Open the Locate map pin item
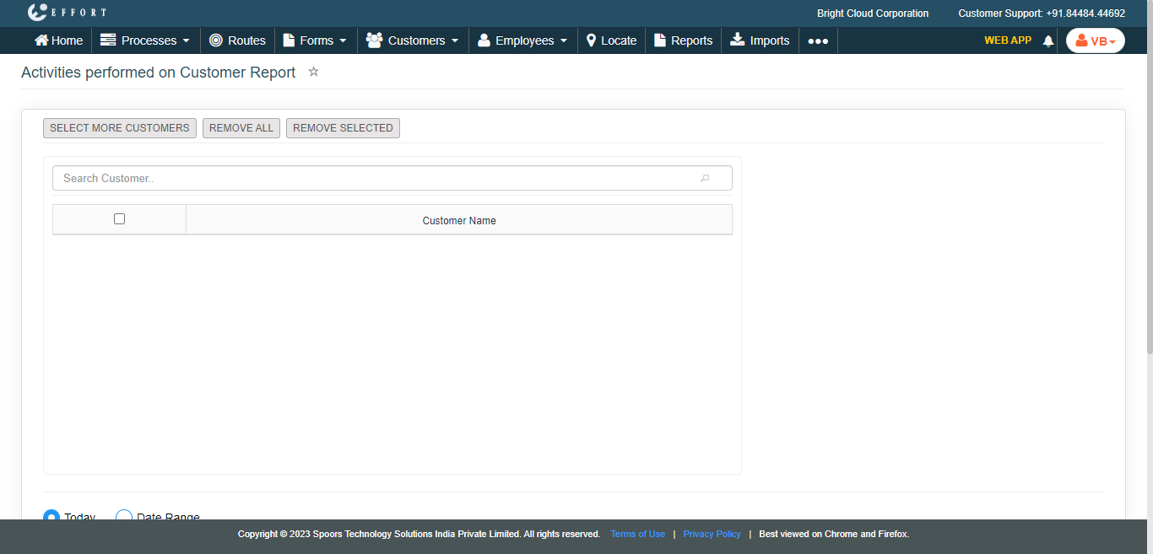Viewport: 1153px width, 554px height. coord(591,40)
